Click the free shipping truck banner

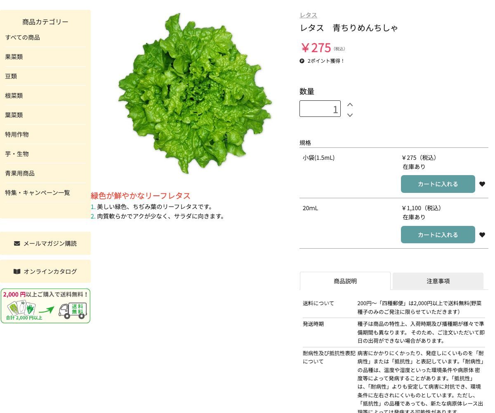[45, 306]
